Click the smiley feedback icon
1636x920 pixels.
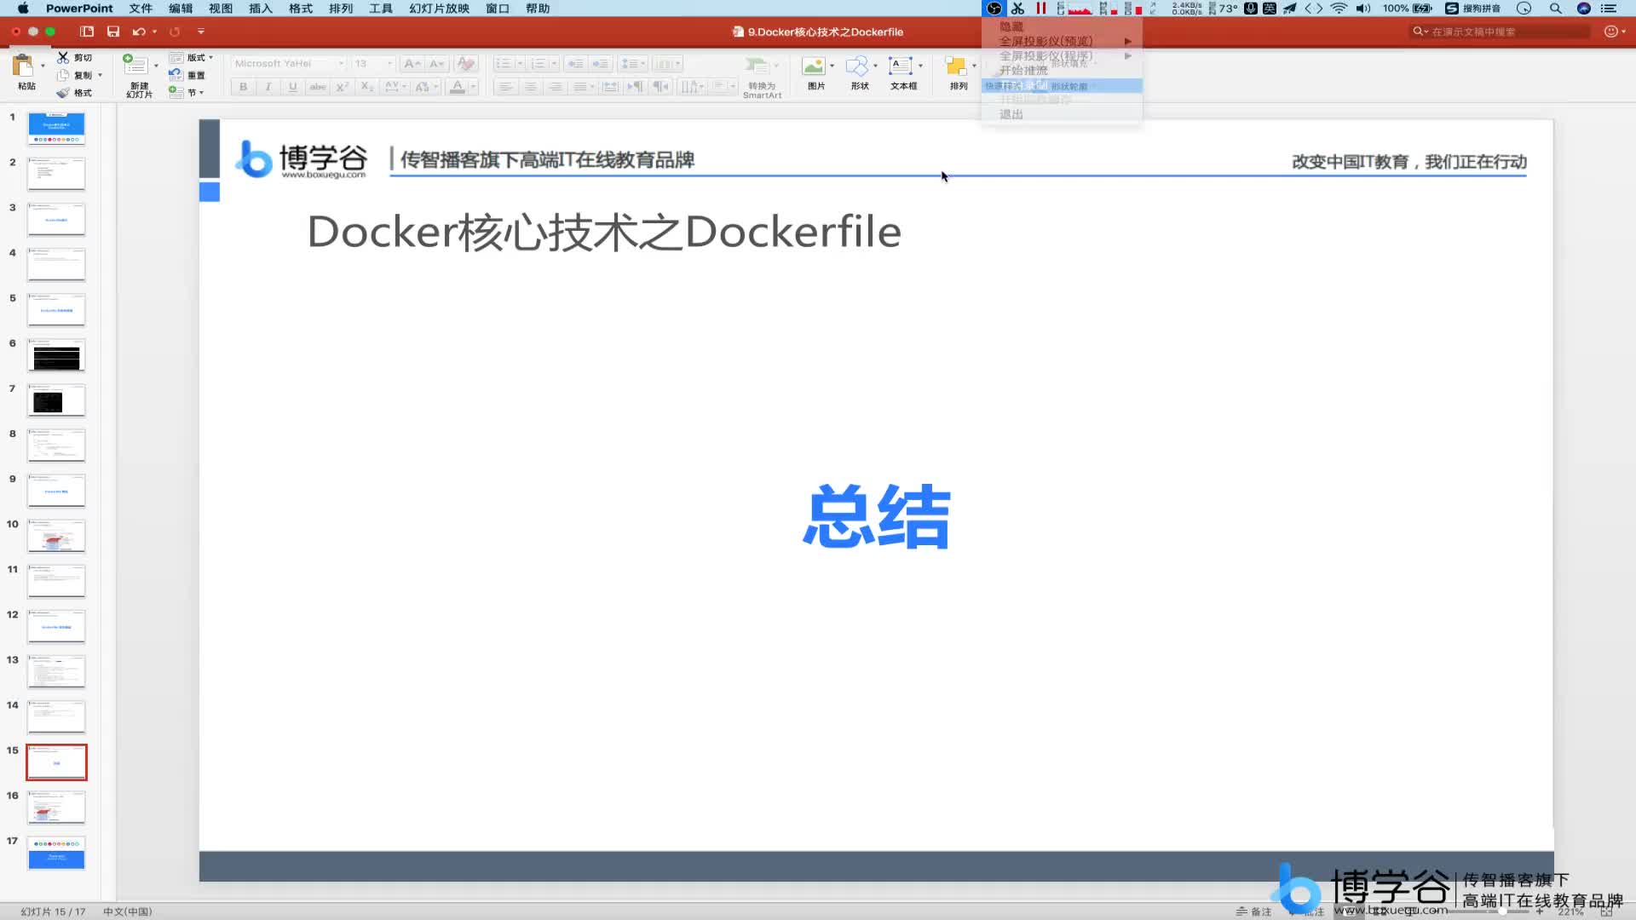(x=1610, y=32)
